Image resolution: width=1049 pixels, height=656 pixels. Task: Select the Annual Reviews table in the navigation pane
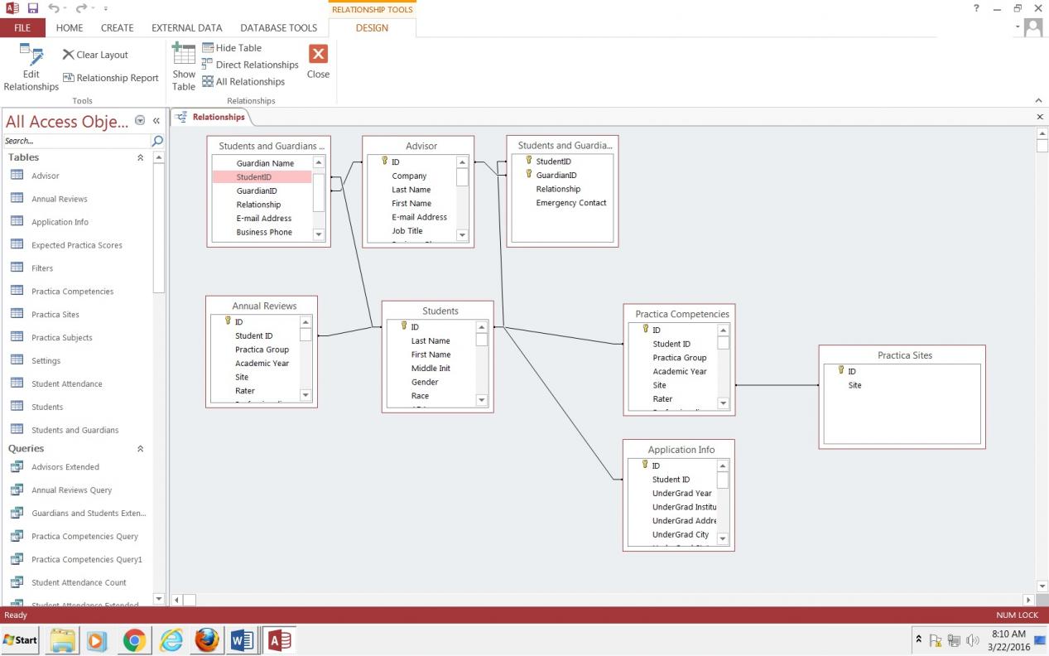point(59,199)
